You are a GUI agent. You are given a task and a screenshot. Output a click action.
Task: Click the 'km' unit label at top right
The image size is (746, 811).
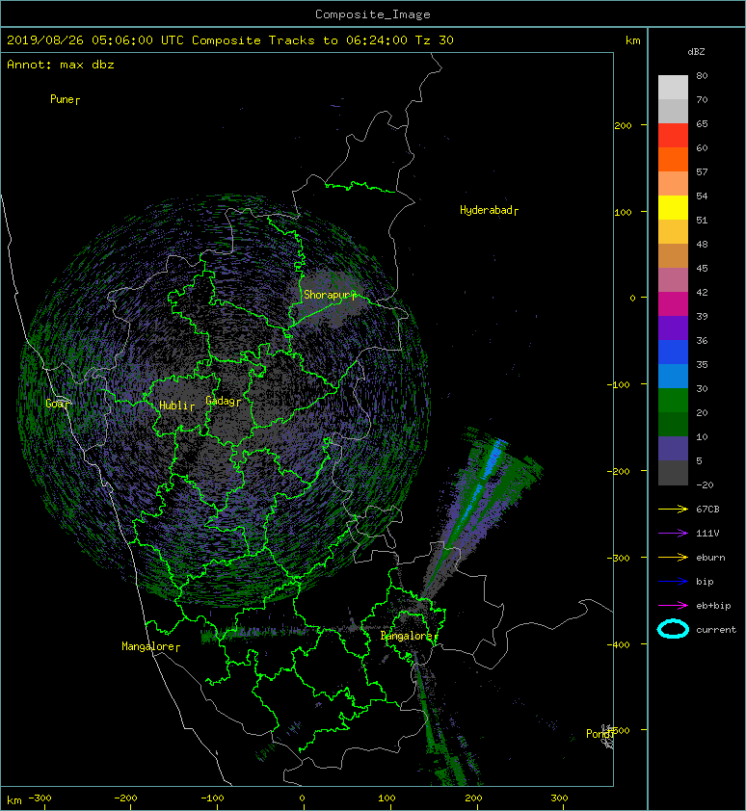click(632, 40)
